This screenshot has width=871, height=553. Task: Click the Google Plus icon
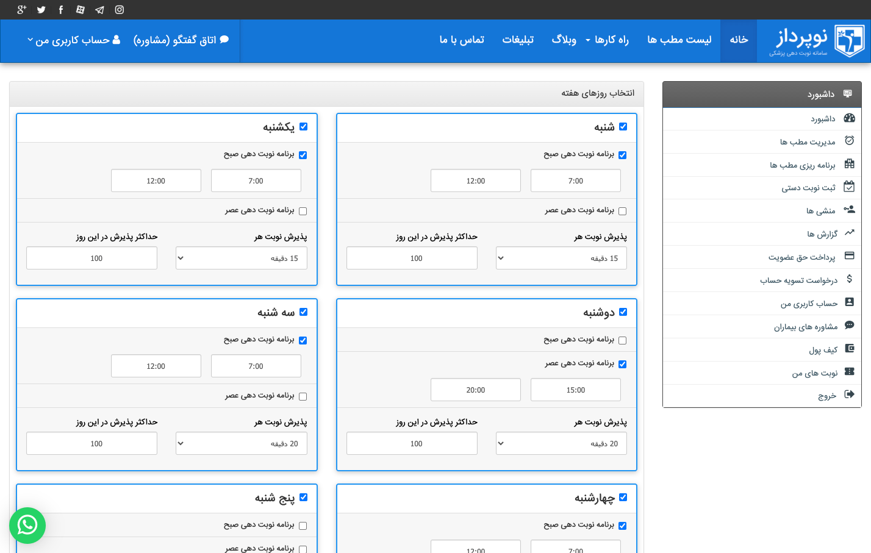point(22,10)
